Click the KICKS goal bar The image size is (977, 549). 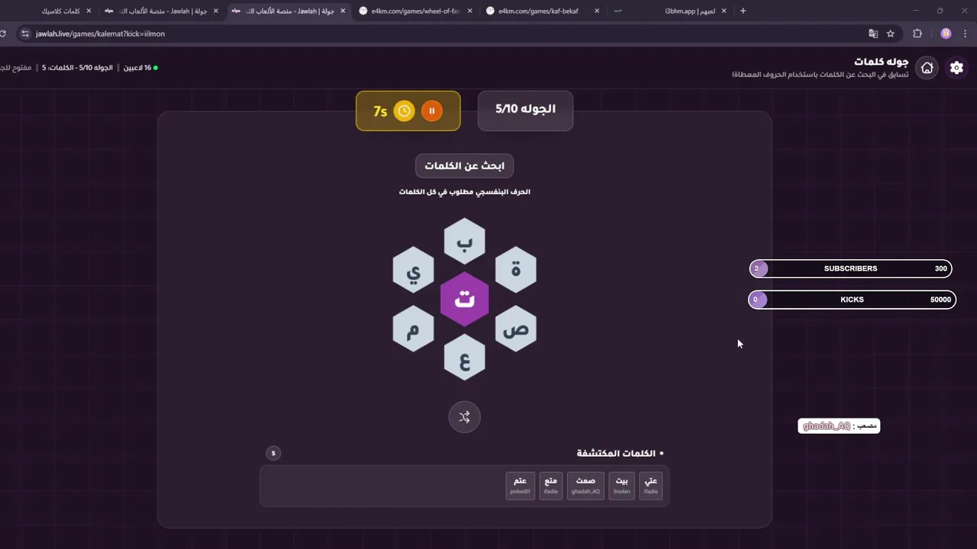pos(852,300)
